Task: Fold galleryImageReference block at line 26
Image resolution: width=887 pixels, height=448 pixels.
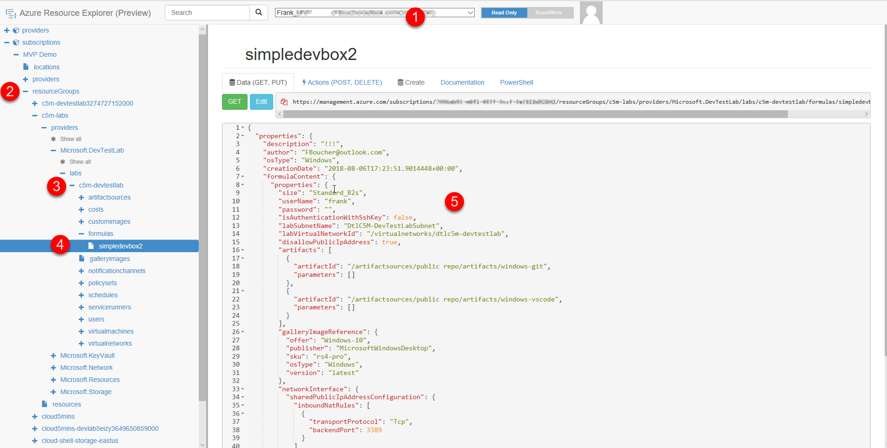Action: point(243,332)
